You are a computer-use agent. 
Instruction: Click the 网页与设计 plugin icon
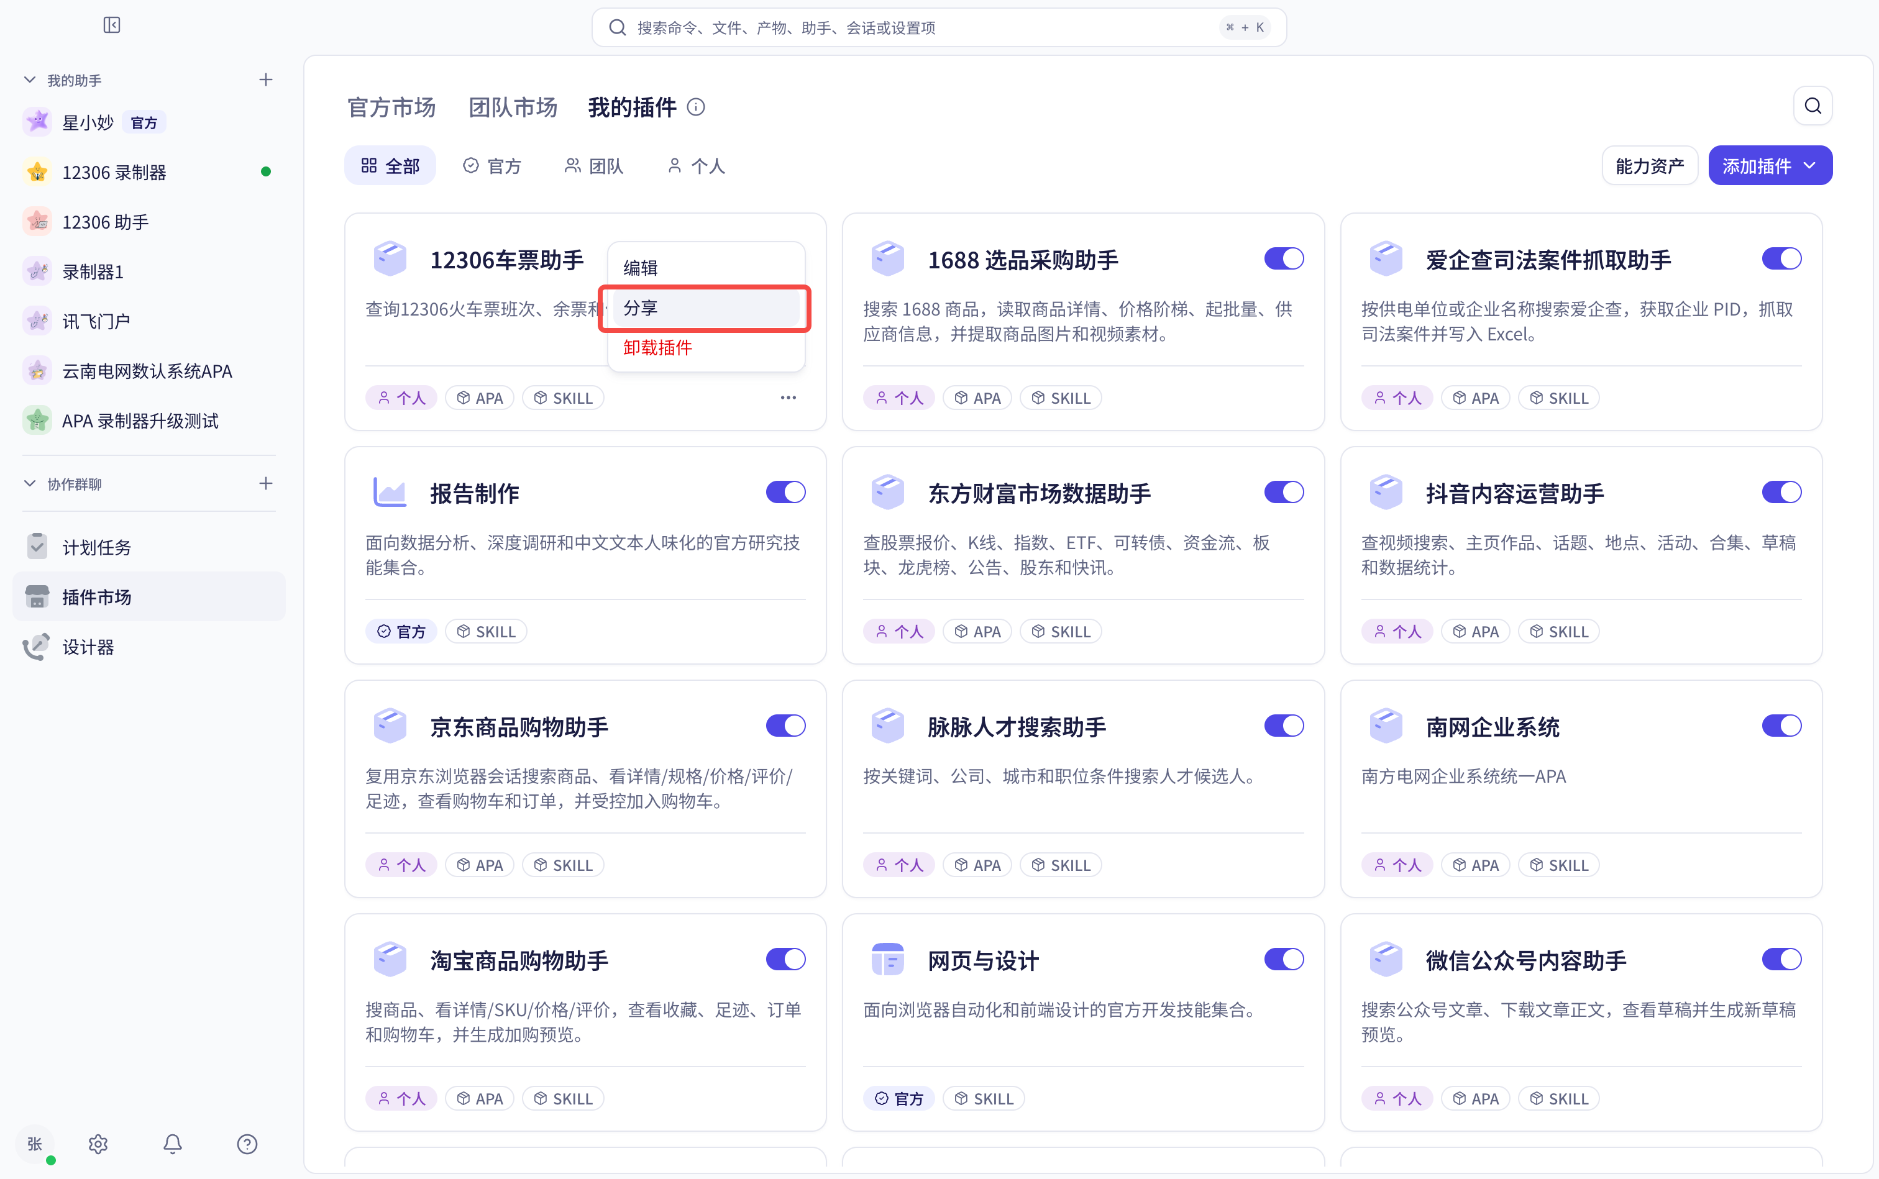coord(887,959)
